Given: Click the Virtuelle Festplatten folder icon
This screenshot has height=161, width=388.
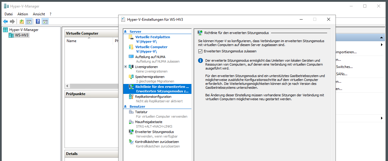Looking at the screenshot, I should 131,37.
